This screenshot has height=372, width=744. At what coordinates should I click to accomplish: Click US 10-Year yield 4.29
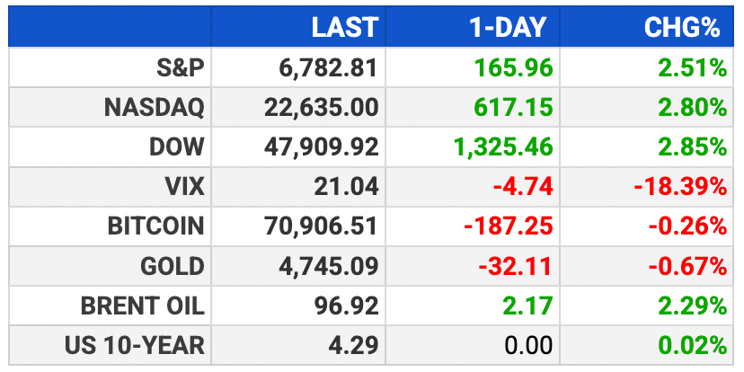click(353, 346)
